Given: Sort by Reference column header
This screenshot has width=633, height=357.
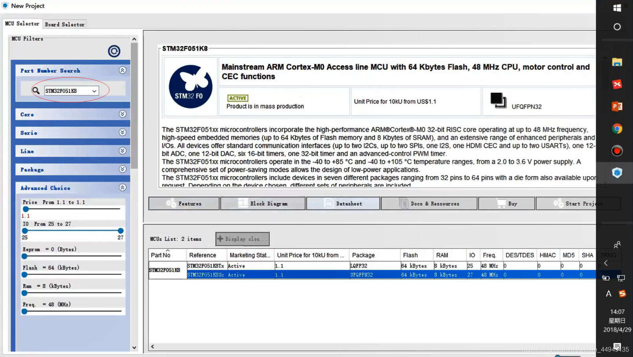Looking at the screenshot, I should pos(206,255).
